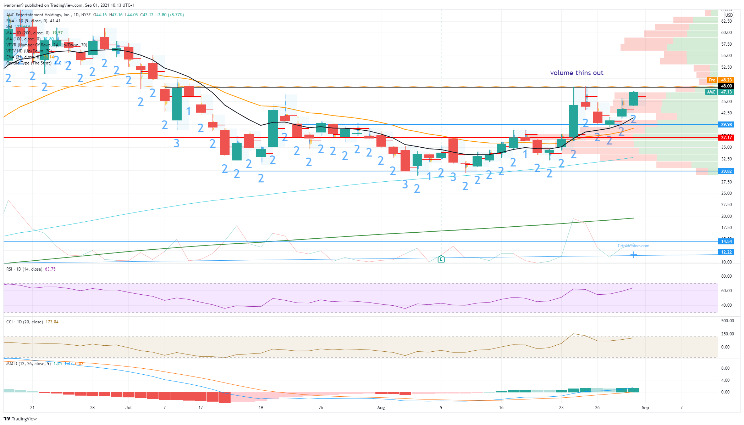
Task: Click the blue 14.54 price level label
Action: pos(726,242)
